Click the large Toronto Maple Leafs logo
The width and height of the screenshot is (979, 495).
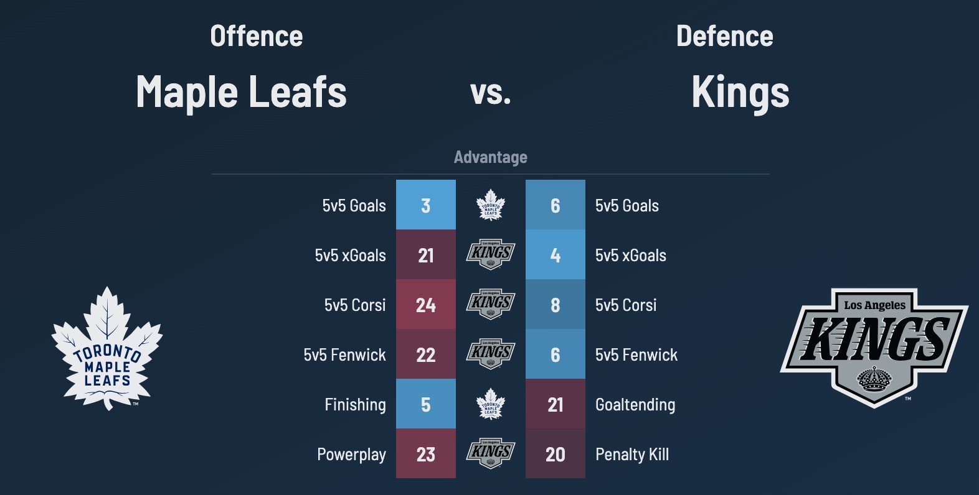point(107,348)
